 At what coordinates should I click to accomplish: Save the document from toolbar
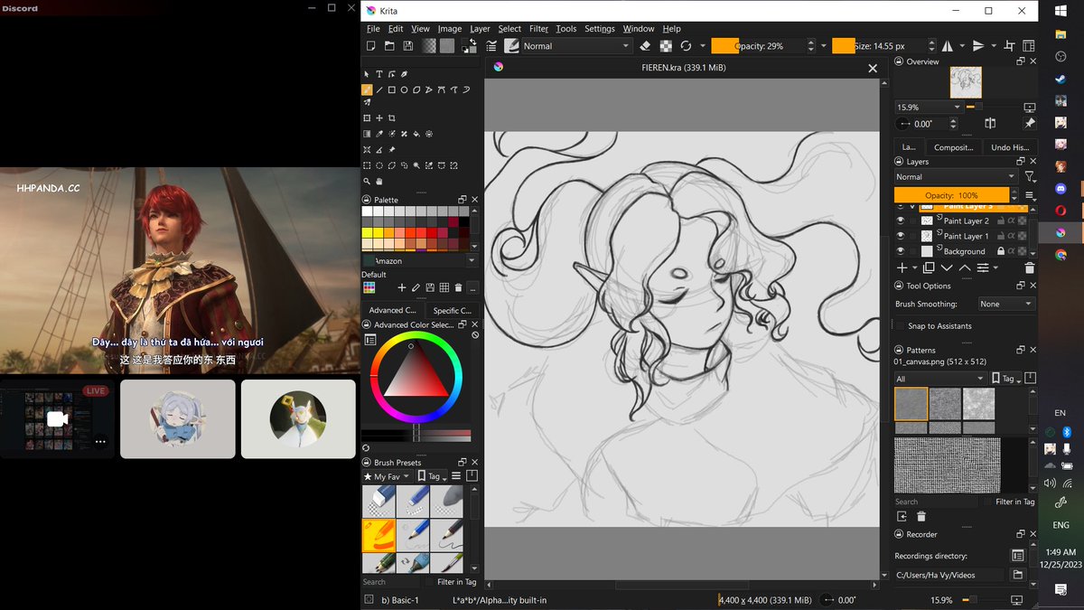pyautogui.click(x=408, y=46)
